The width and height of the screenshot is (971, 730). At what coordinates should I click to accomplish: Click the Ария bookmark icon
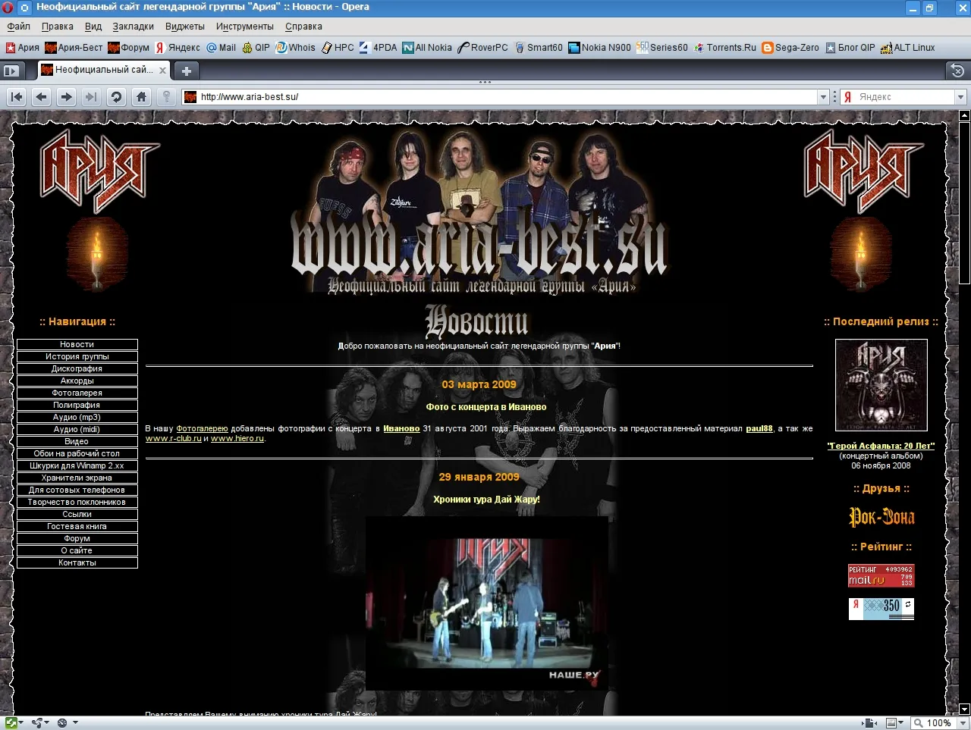tap(11, 48)
